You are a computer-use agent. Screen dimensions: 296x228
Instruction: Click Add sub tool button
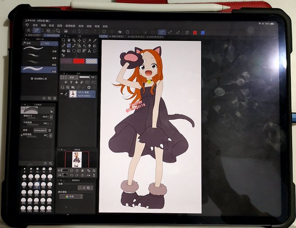tap(39, 78)
